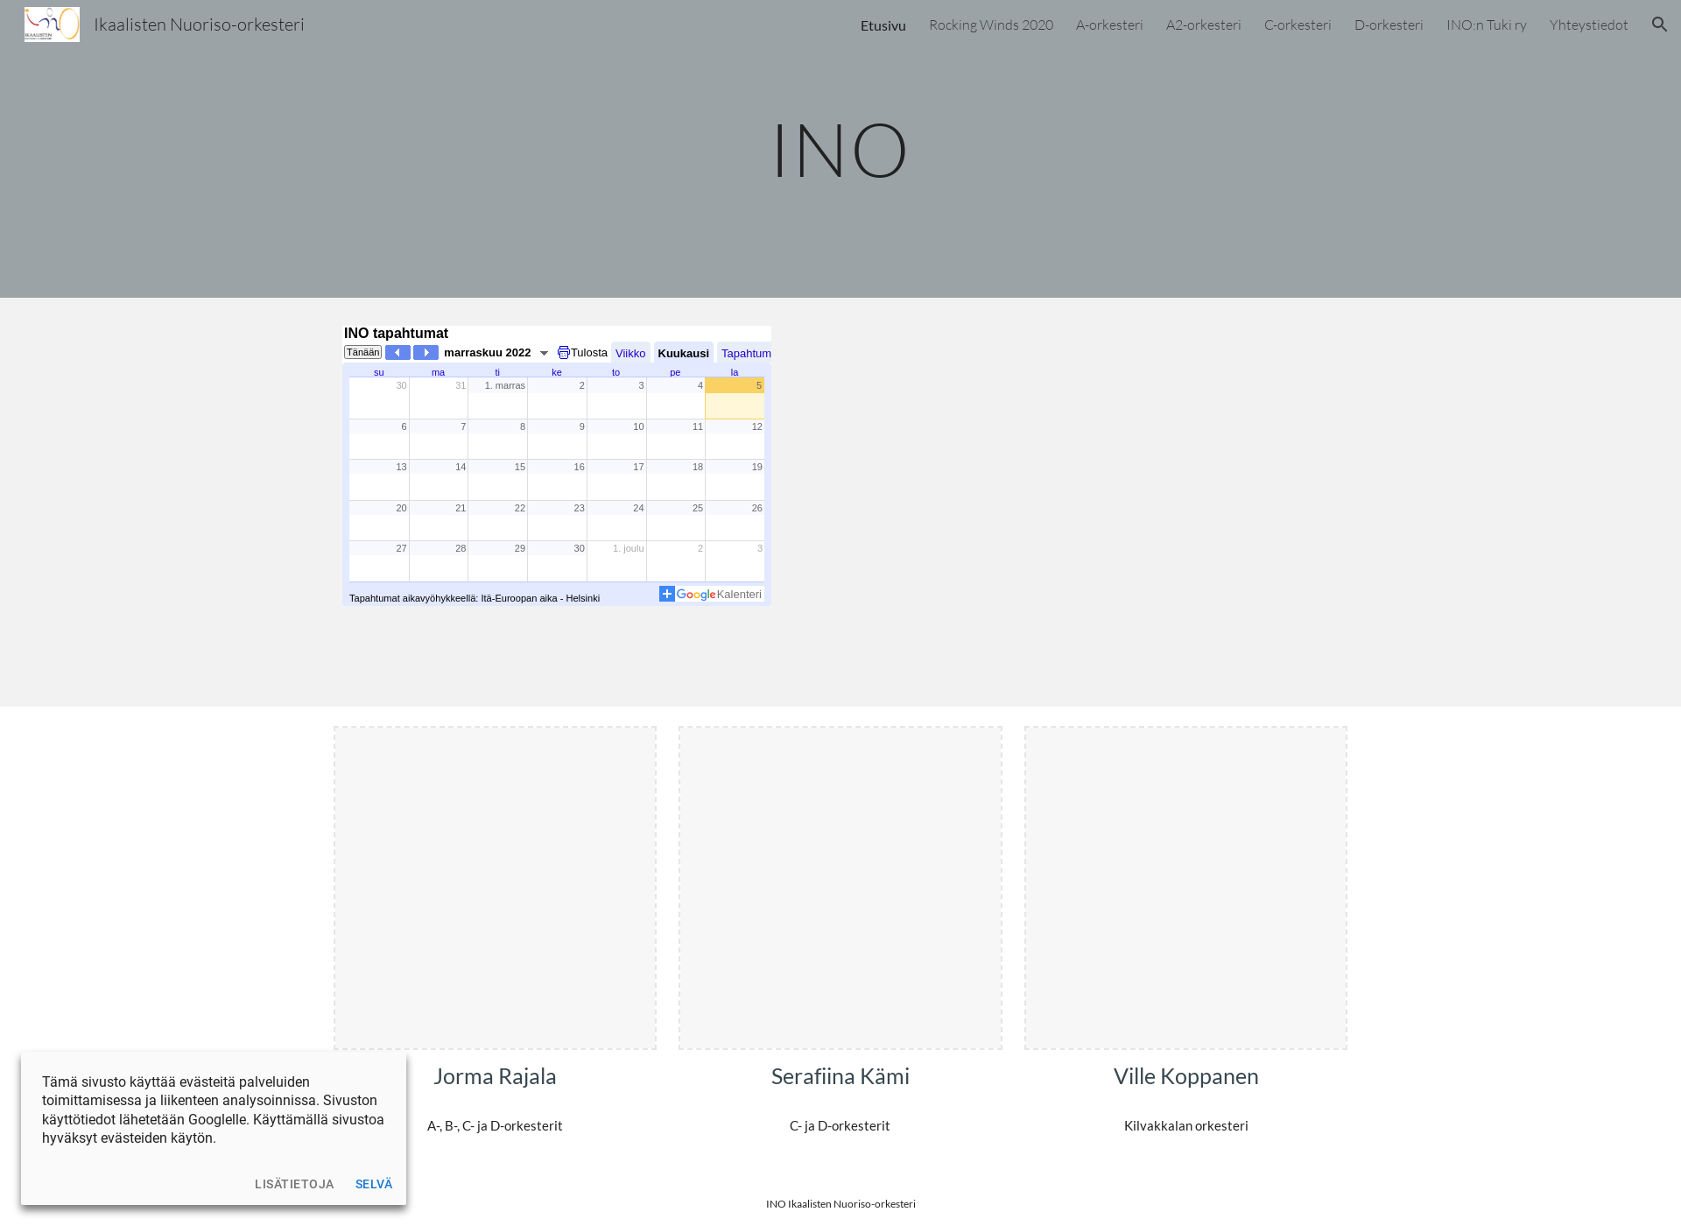This screenshot has height=1226, width=1681.
Task: Click the name Jorma Rajala
Action: click(495, 1076)
